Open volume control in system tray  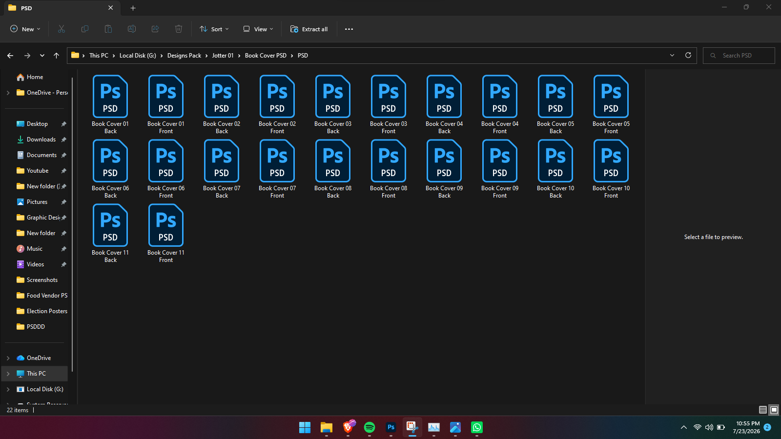(709, 428)
